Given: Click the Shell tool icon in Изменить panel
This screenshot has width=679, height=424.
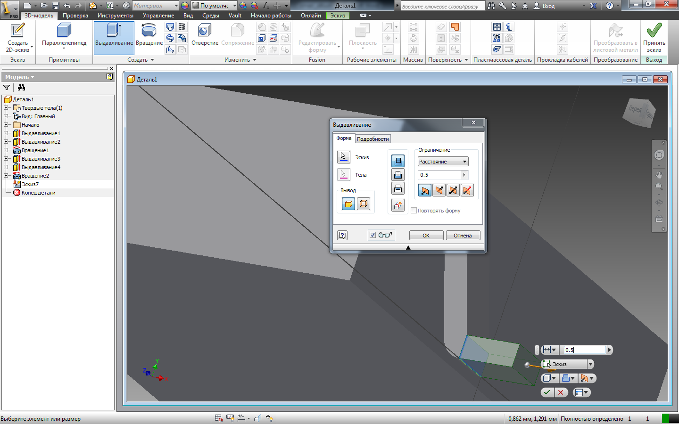Looking at the screenshot, I should 262,38.
